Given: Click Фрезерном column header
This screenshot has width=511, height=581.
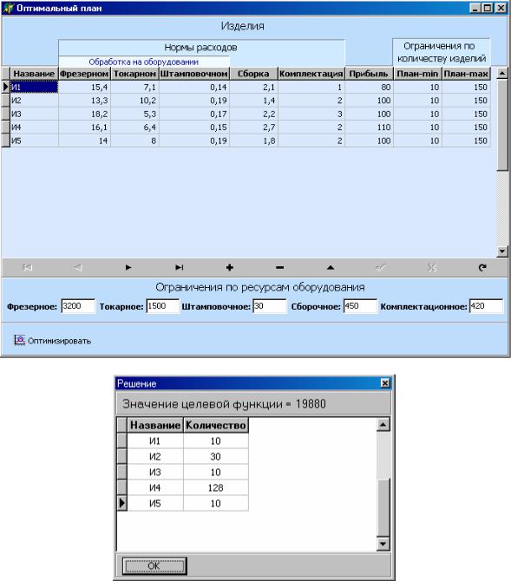Looking at the screenshot, I should click(84, 74).
